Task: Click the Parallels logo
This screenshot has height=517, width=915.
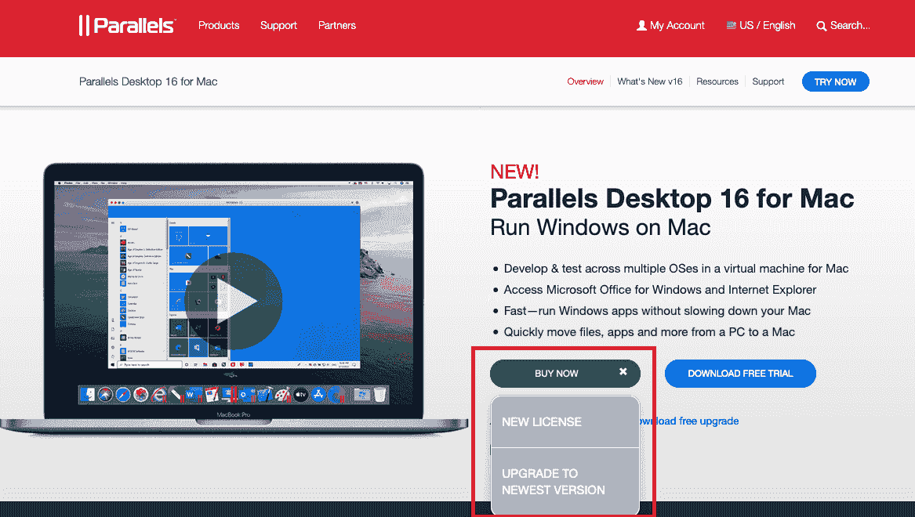Action: click(x=126, y=24)
